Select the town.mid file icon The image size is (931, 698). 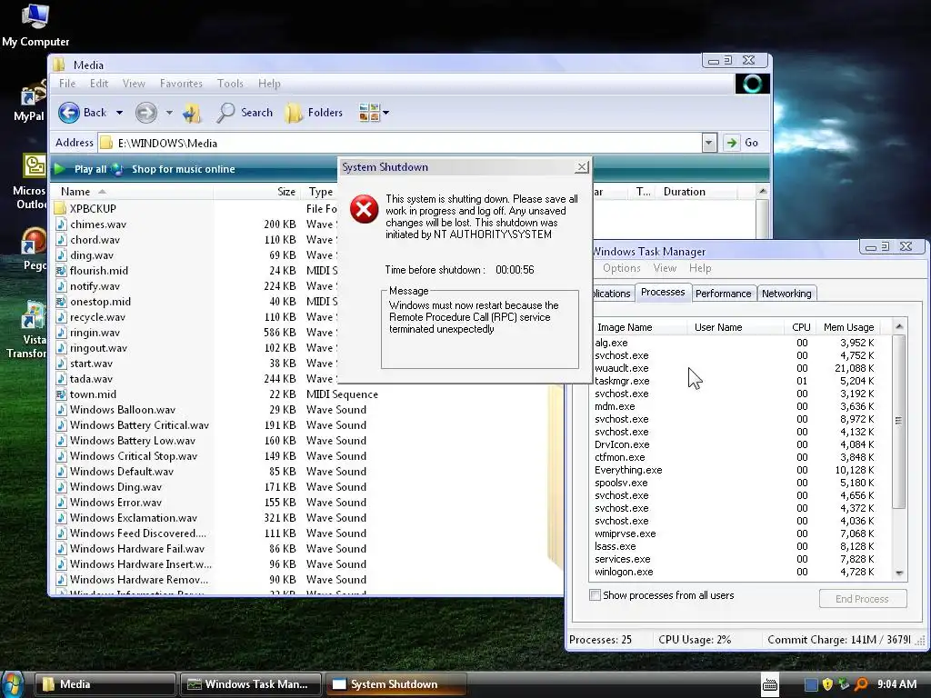pyautogui.click(x=61, y=394)
